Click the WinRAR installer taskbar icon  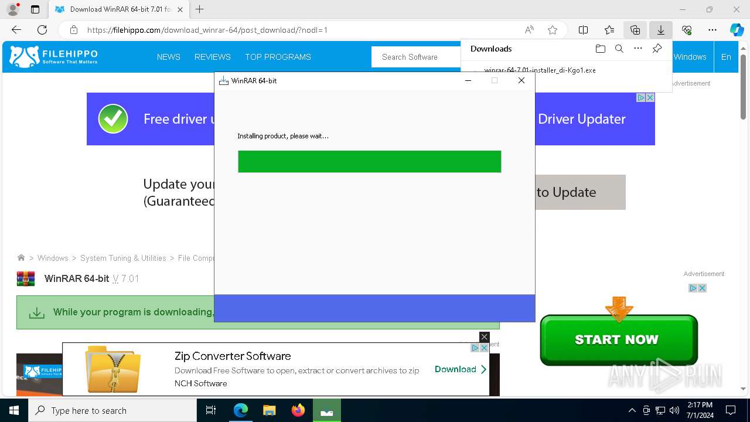[327, 410]
